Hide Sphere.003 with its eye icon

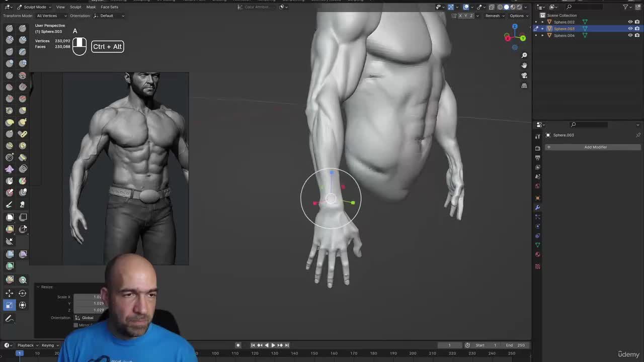[630, 29]
